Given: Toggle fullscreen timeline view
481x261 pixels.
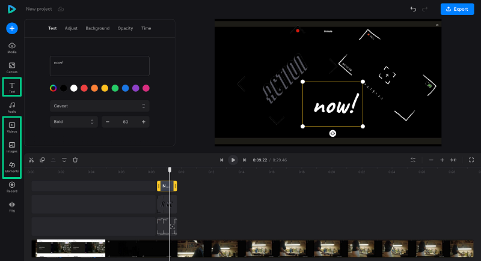Looking at the screenshot, I should [471, 160].
